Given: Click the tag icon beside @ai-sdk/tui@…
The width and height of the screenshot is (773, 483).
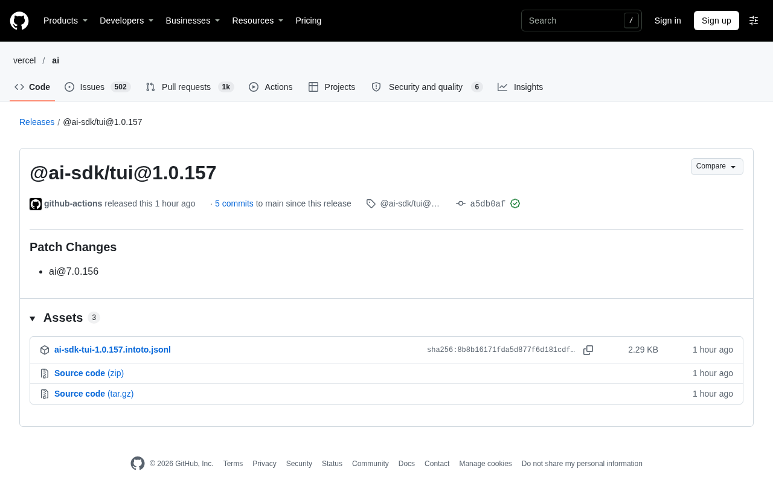Looking at the screenshot, I should tap(371, 203).
